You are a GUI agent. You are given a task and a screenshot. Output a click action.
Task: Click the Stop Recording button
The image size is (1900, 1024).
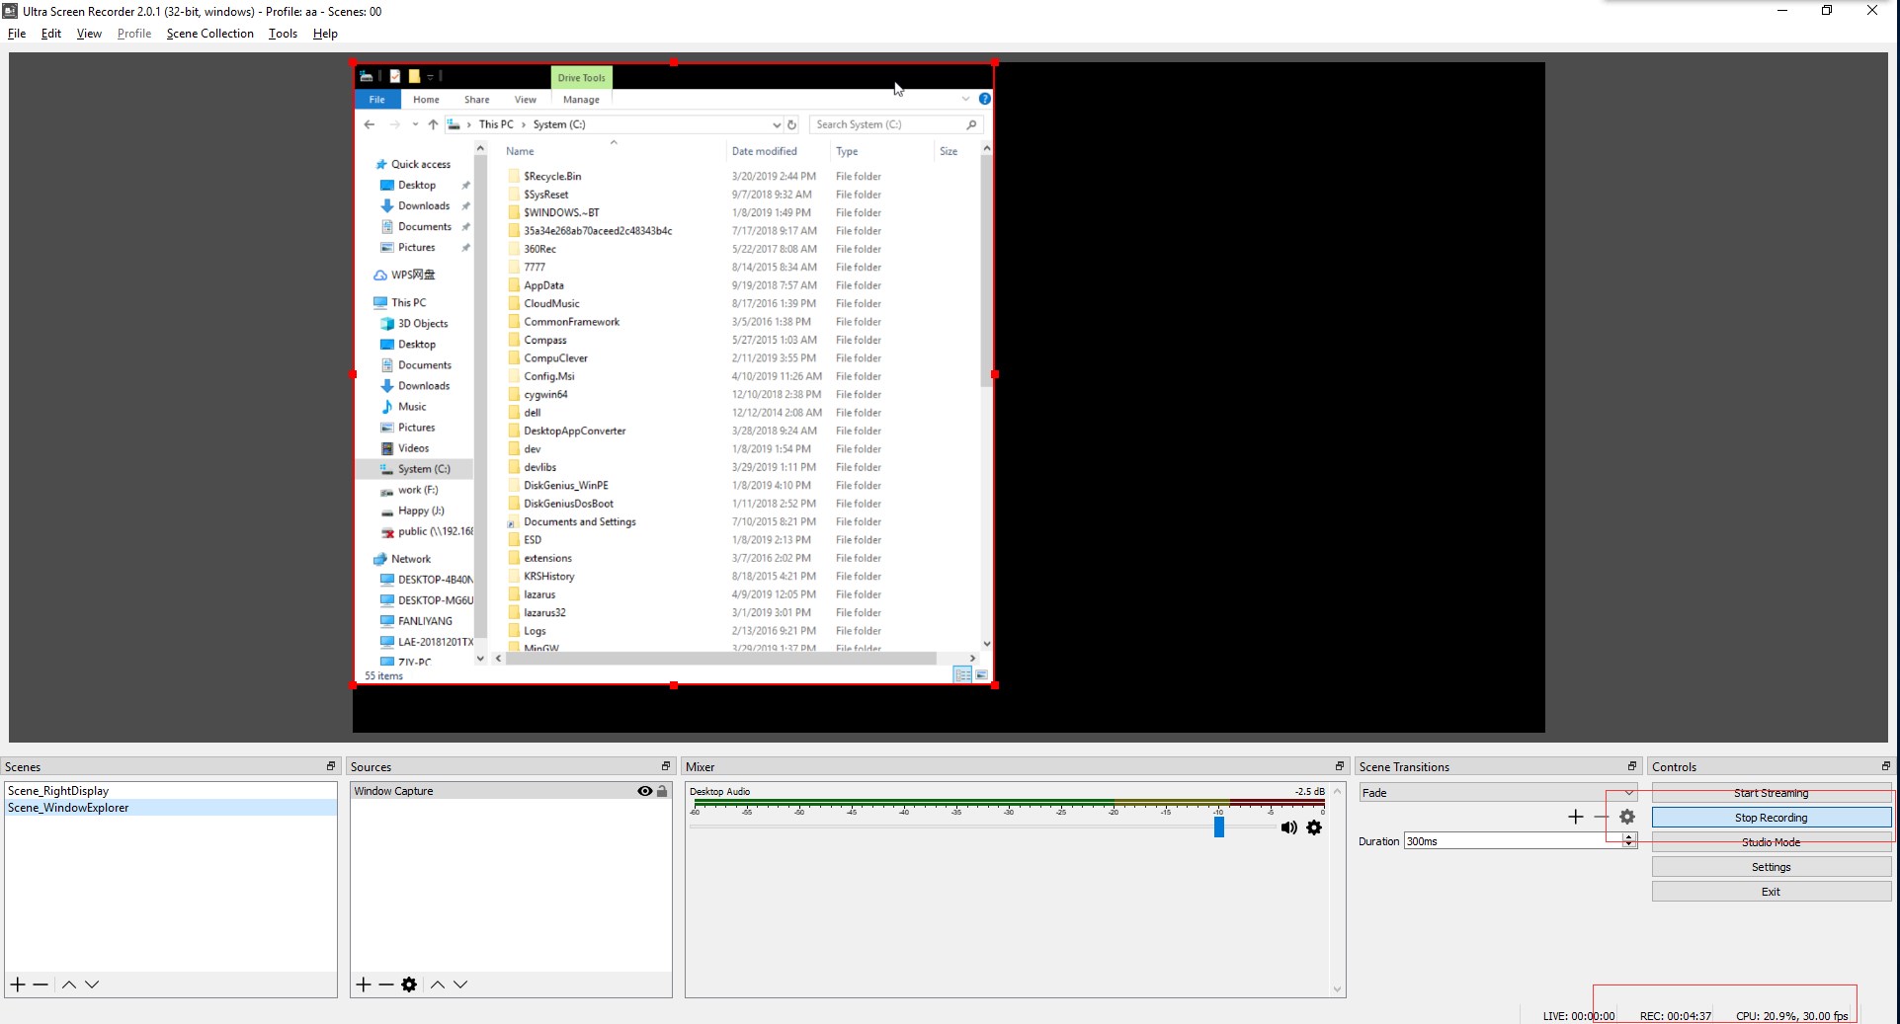point(1772,818)
